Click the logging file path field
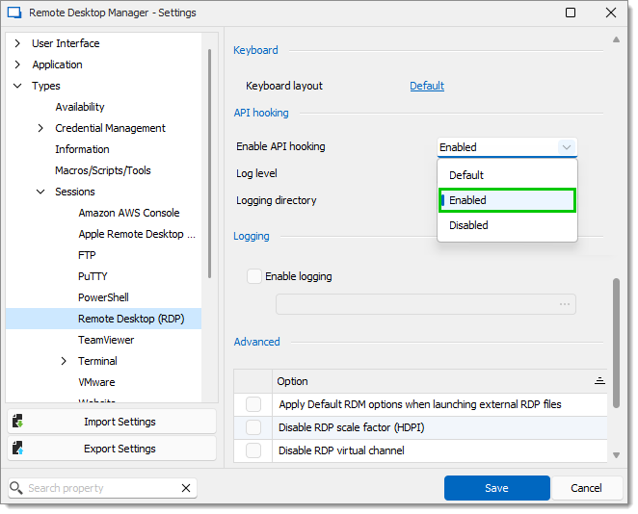Image resolution: width=638 pixels, height=514 pixels. [426, 304]
